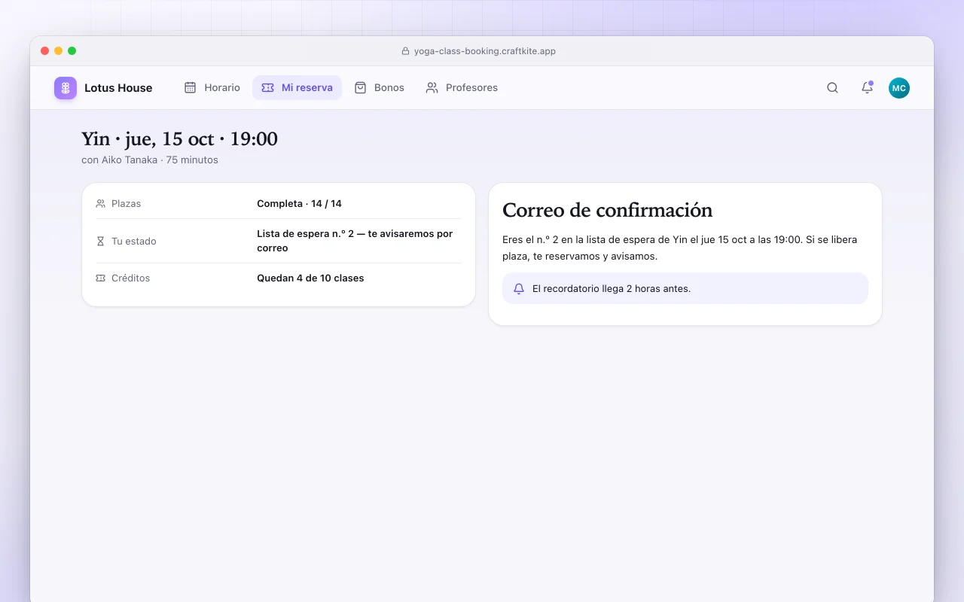Click the lock icon in address bar
Image resolution: width=964 pixels, height=602 pixels.
tap(406, 51)
